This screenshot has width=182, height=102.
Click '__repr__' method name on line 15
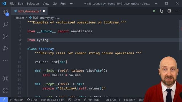click(50, 84)
